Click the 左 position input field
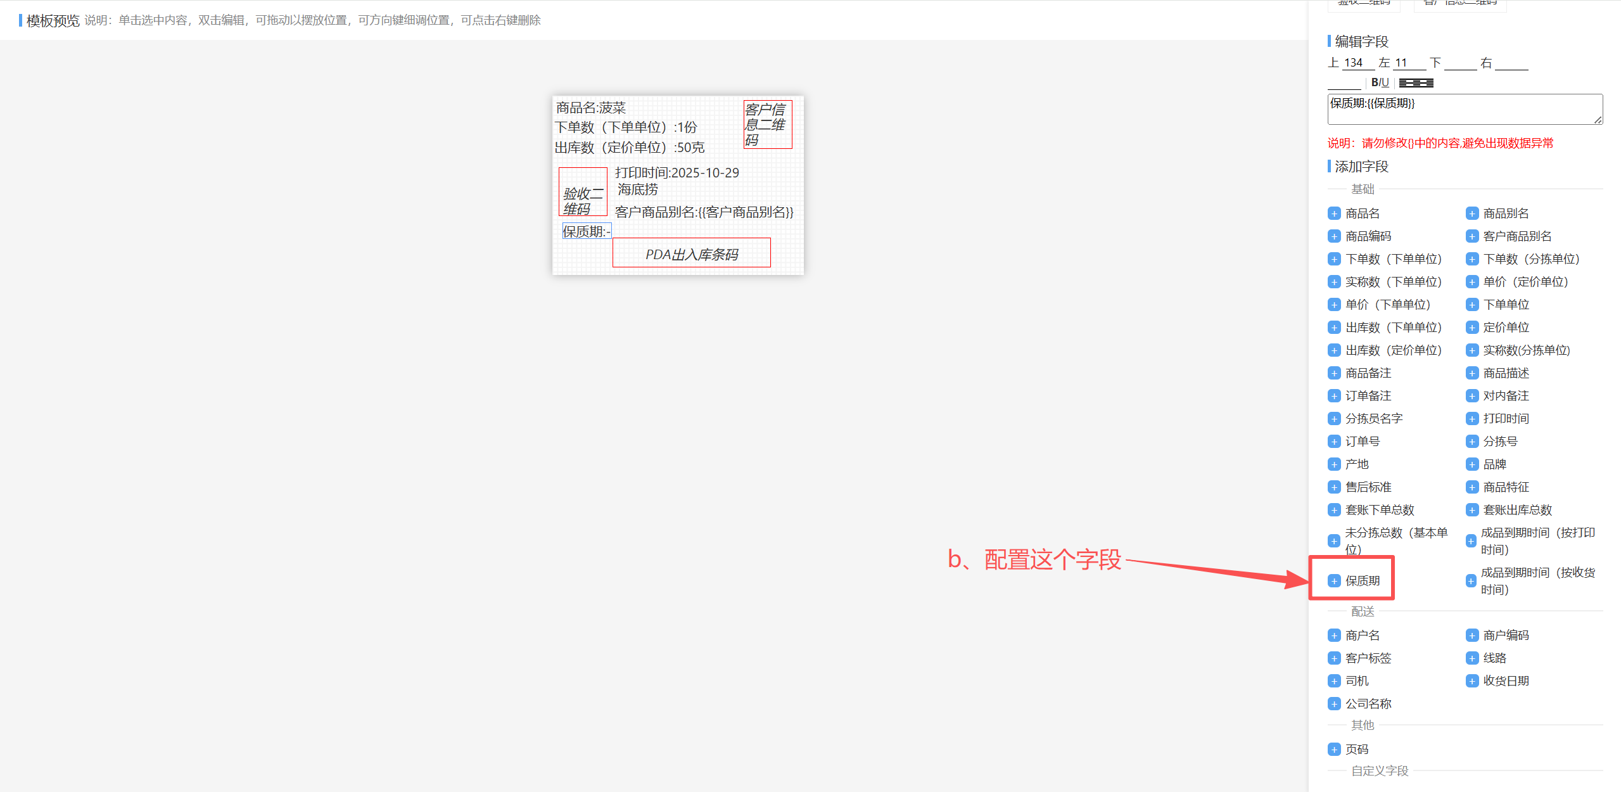 click(1409, 63)
